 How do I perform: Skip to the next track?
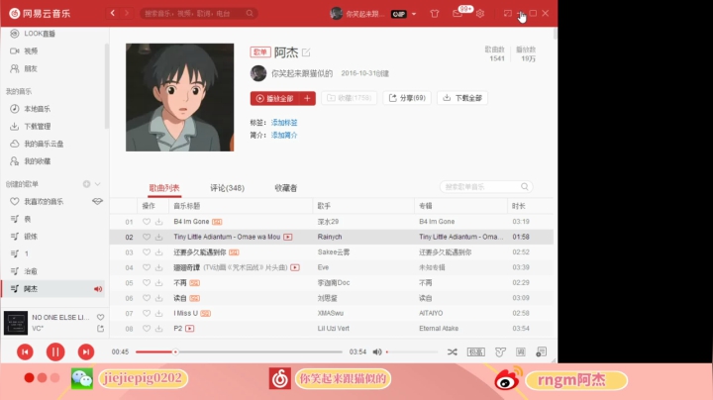pos(86,351)
